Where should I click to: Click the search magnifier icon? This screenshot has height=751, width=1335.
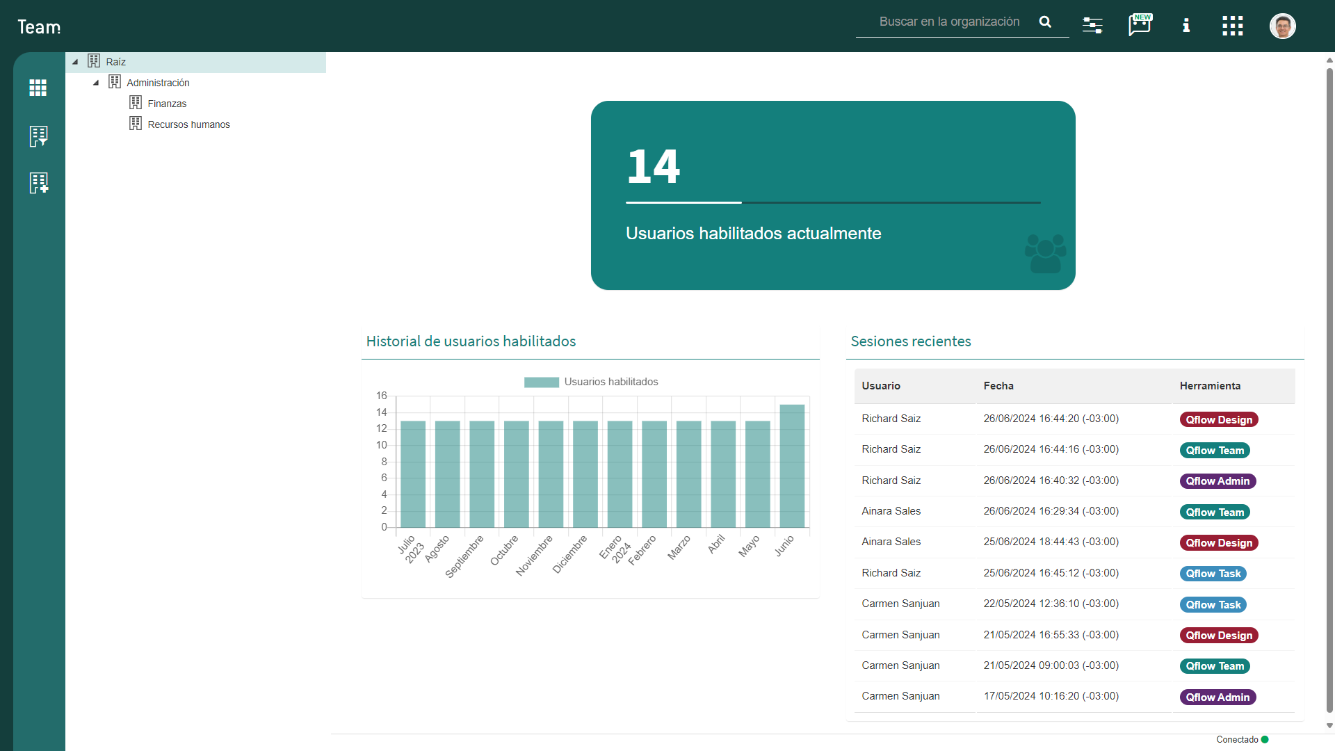(1045, 22)
